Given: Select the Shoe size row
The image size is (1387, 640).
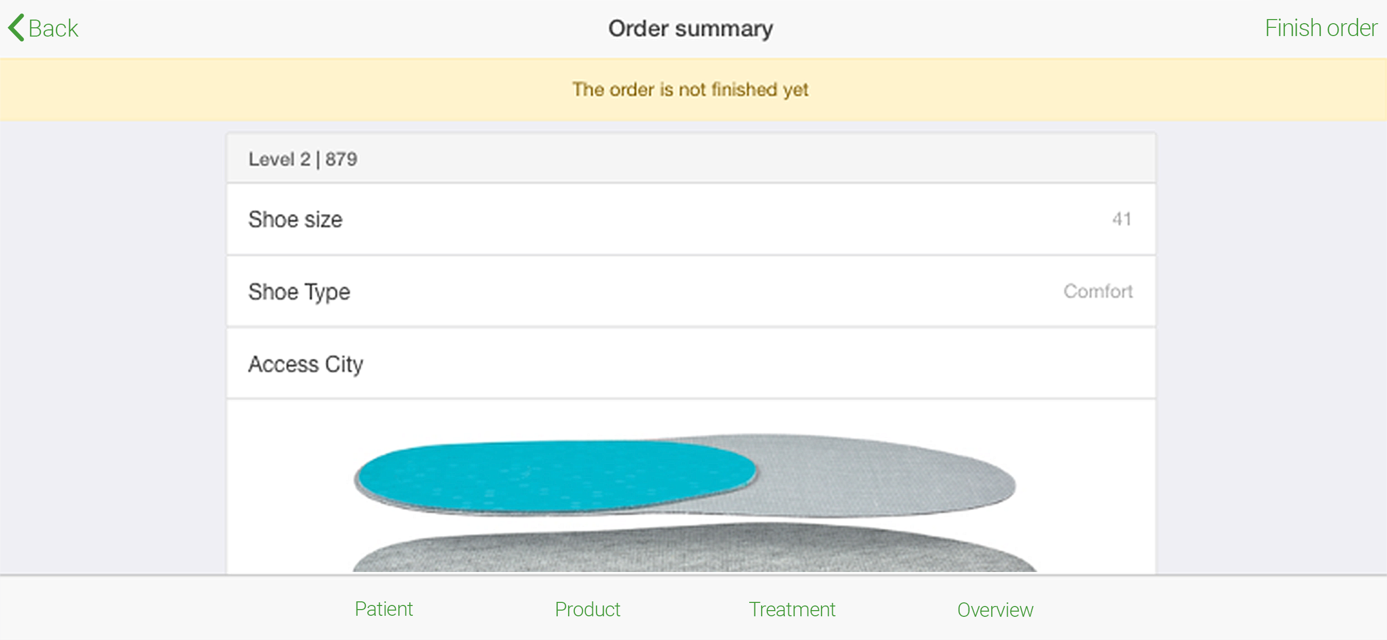Looking at the screenshot, I should click(691, 220).
